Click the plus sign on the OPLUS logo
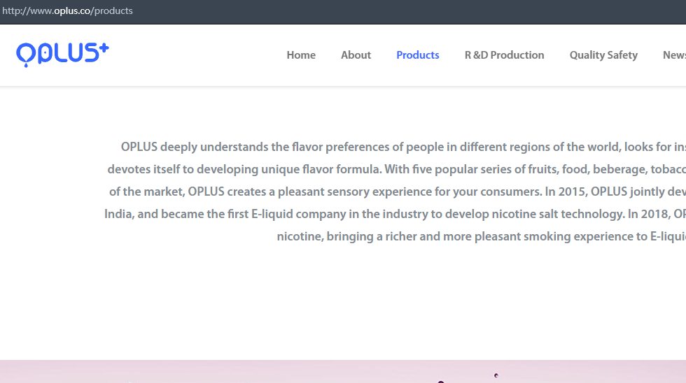Image resolution: width=686 pixels, height=383 pixels. [x=102, y=49]
